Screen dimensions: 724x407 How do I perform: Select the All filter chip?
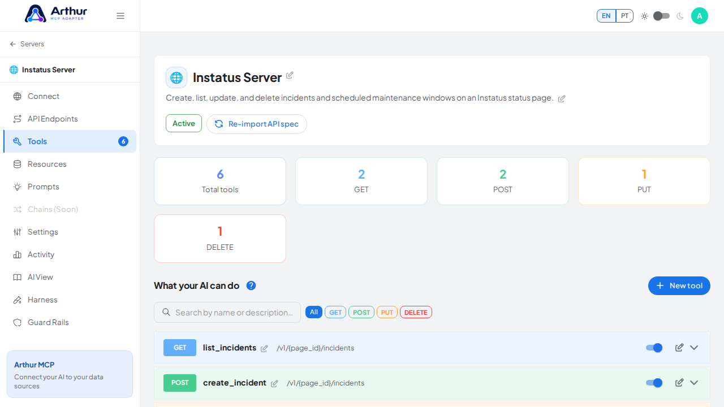314,312
